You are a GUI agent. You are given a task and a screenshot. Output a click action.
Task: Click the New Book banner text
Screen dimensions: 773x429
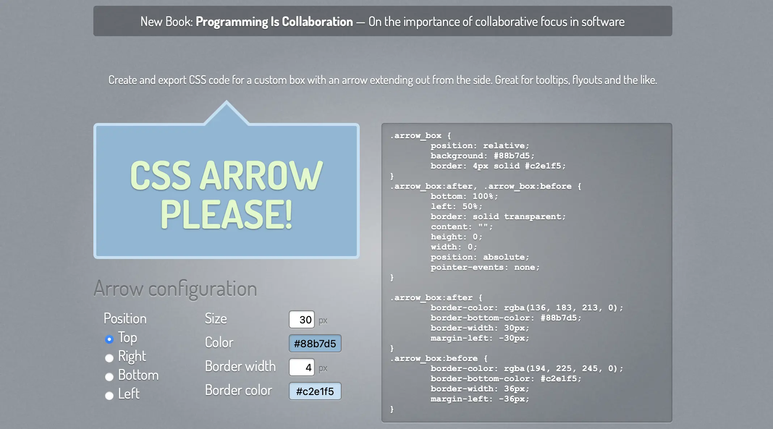(x=166, y=22)
